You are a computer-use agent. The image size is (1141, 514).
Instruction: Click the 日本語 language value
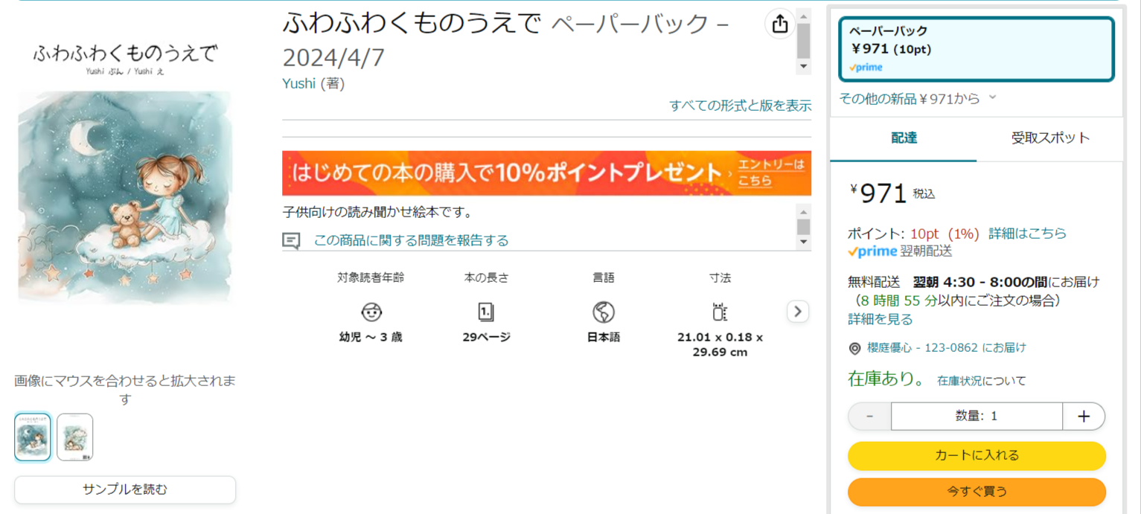(x=604, y=337)
